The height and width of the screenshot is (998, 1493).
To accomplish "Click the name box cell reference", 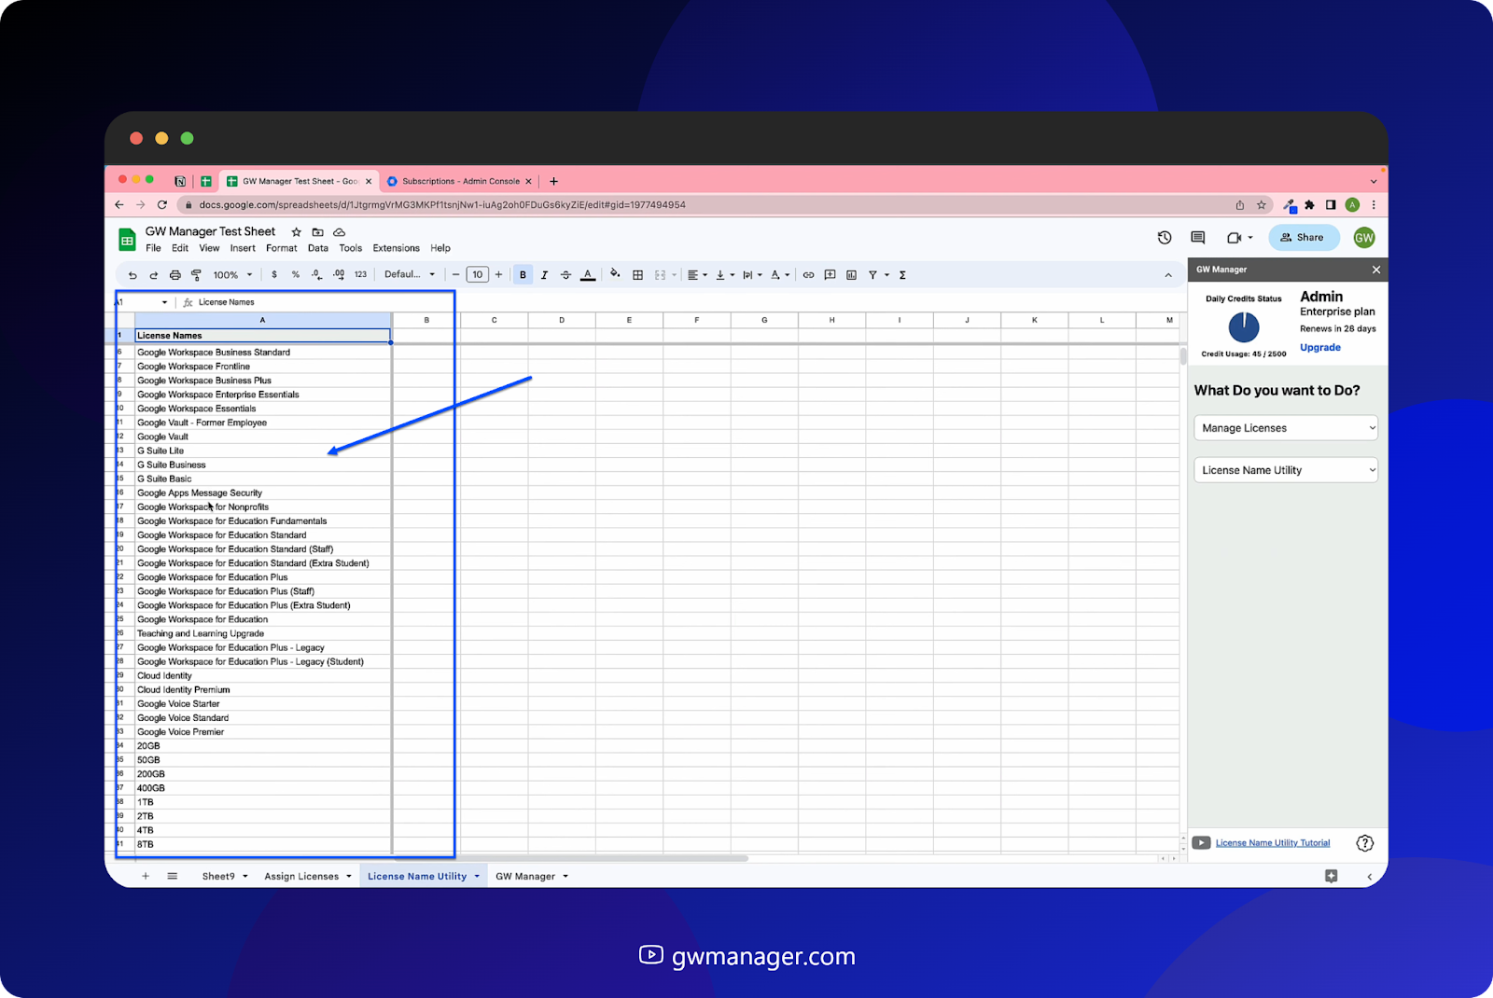I will tap(142, 302).
